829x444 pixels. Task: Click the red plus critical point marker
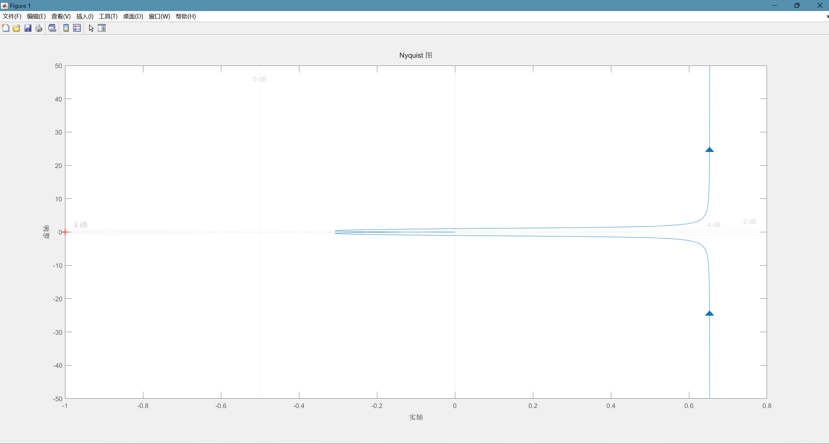65,232
